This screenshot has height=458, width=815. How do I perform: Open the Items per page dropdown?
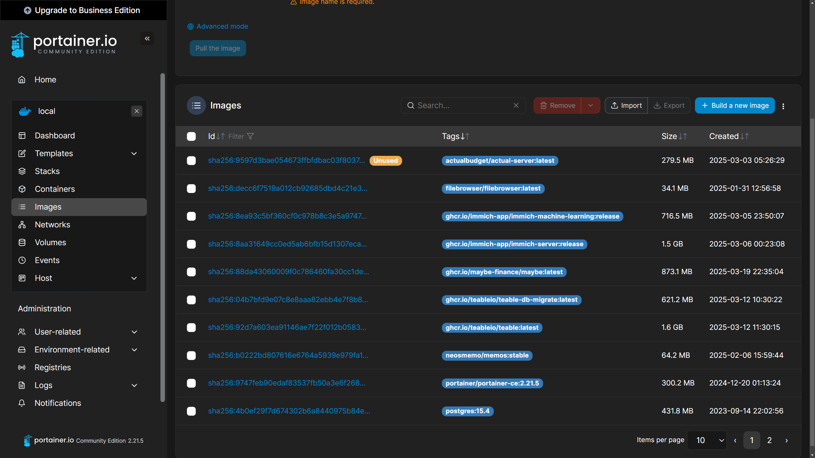click(707, 440)
